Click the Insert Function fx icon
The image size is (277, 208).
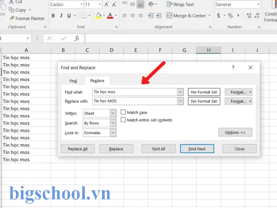pos(77,38)
